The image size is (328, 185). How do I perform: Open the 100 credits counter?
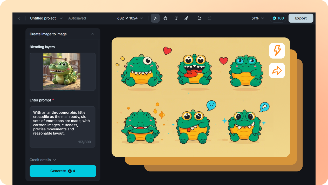pyautogui.click(x=278, y=18)
